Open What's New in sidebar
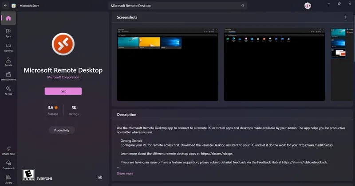 [8, 151]
